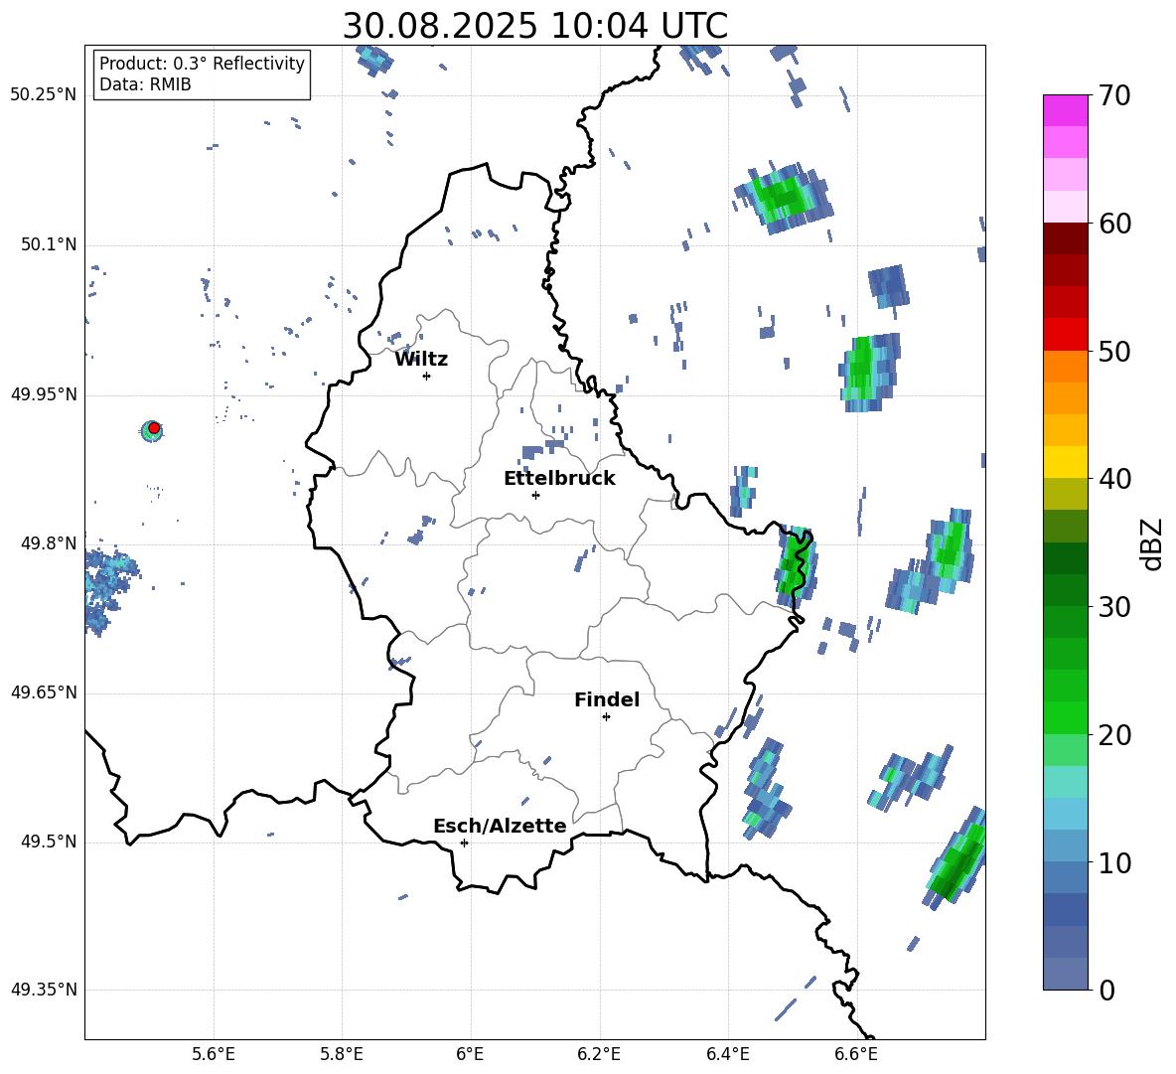Click the 50 tick label on colorbar
Screen dimensions: 1176x1074
pyautogui.click(x=1113, y=352)
